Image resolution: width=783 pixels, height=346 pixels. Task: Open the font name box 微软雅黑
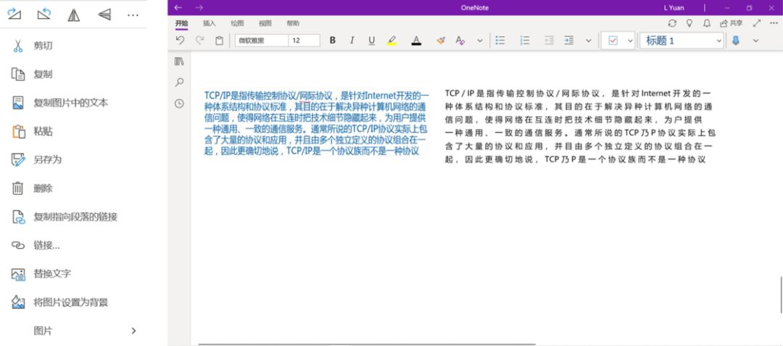261,41
